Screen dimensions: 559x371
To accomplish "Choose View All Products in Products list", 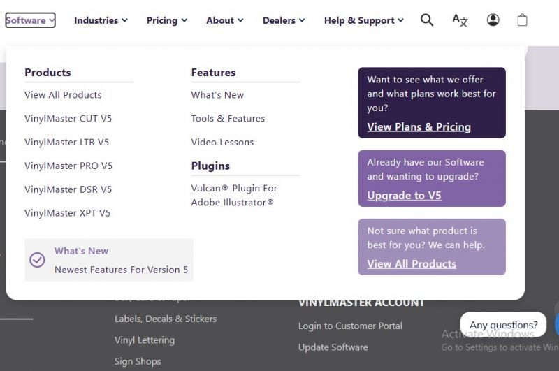I will pyautogui.click(x=63, y=95).
